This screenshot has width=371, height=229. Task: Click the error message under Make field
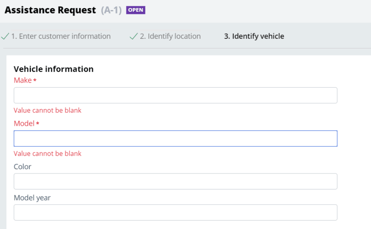coord(48,110)
